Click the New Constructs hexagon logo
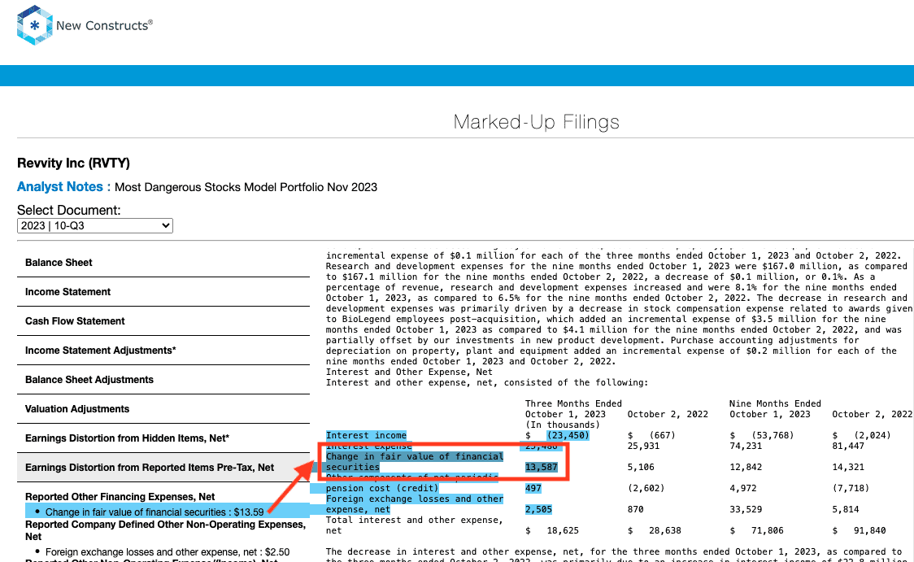This screenshot has width=914, height=562. pyautogui.click(x=35, y=25)
